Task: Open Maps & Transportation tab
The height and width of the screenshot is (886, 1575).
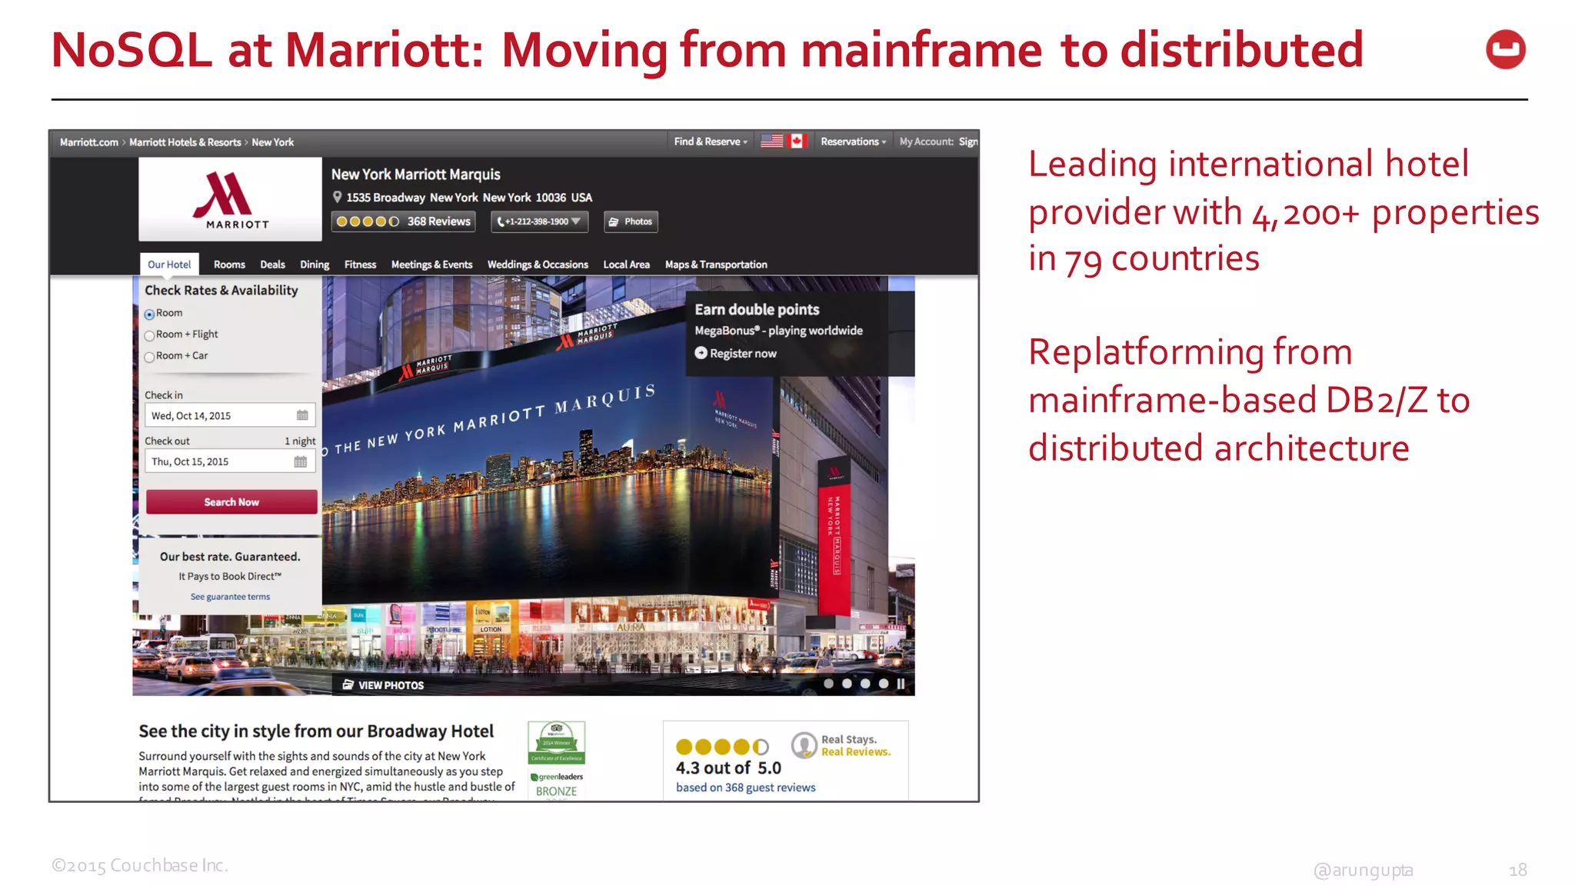Action: coord(716,265)
